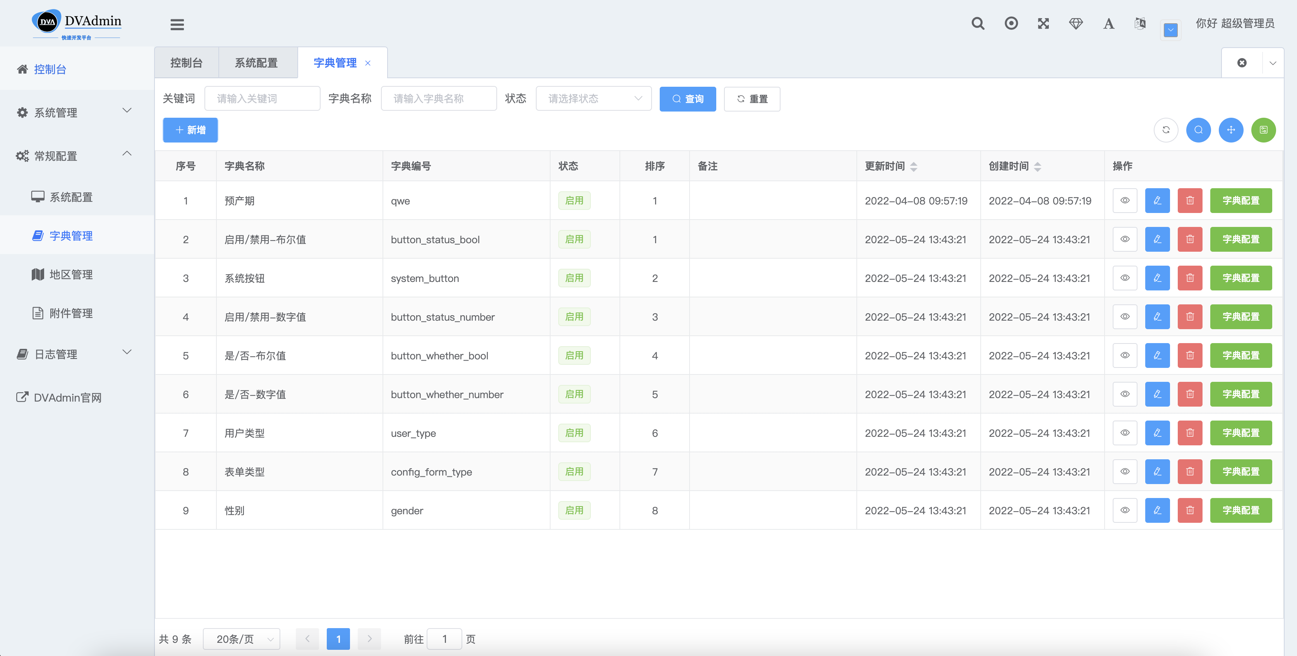Screen dimensions: 1297x656
Task: Click the target circle icon in the header
Action: pos(1011,24)
